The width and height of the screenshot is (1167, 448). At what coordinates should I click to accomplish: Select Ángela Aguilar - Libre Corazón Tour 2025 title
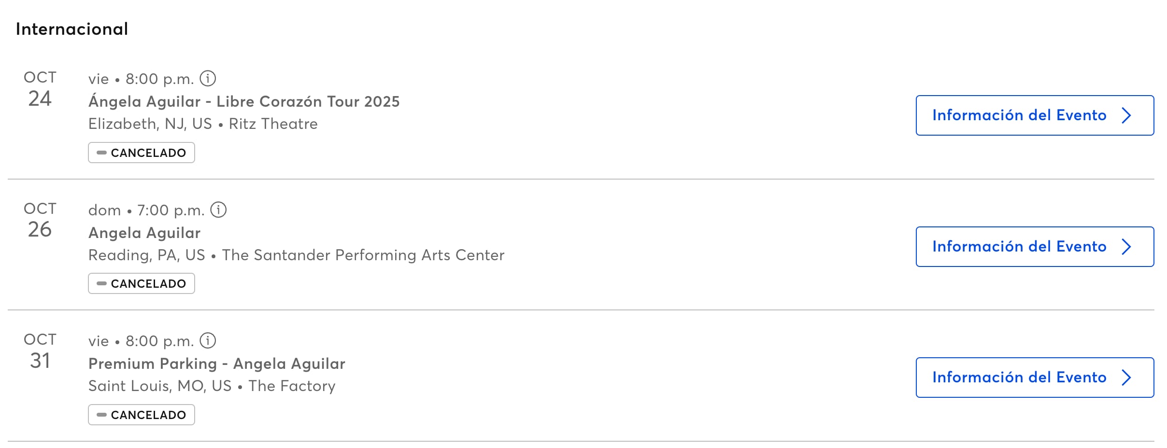(x=244, y=101)
